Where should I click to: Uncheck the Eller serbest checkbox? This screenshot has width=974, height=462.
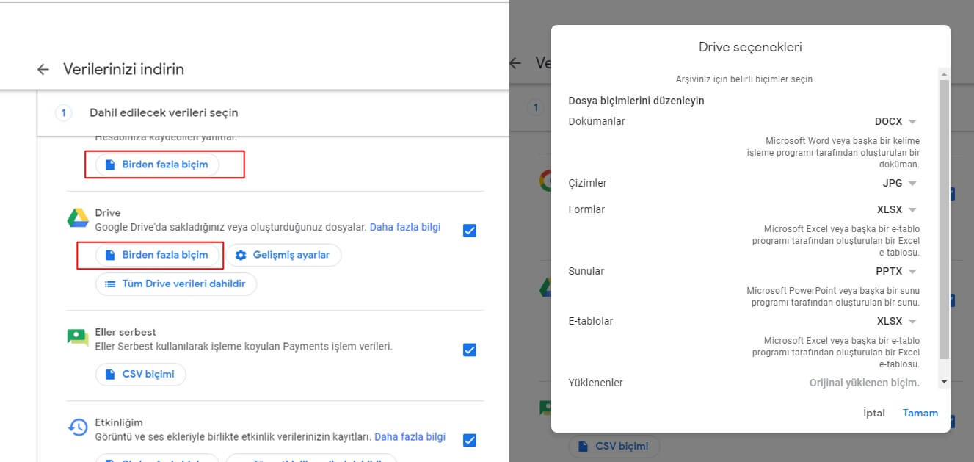tap(470, 350)
